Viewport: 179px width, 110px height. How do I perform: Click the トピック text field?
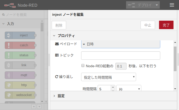pos(121,55)
